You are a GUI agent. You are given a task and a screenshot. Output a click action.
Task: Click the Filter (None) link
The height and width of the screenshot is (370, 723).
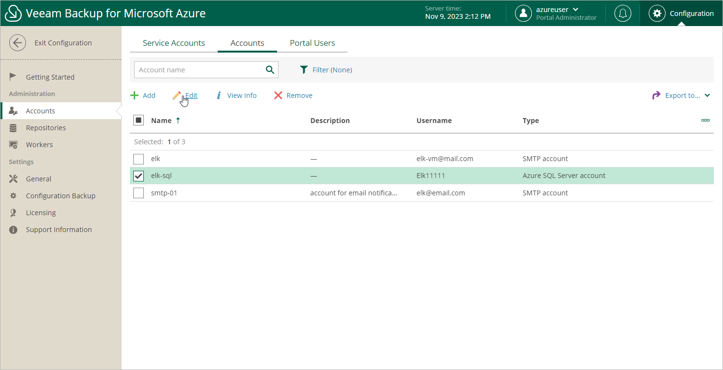[333, 70]
